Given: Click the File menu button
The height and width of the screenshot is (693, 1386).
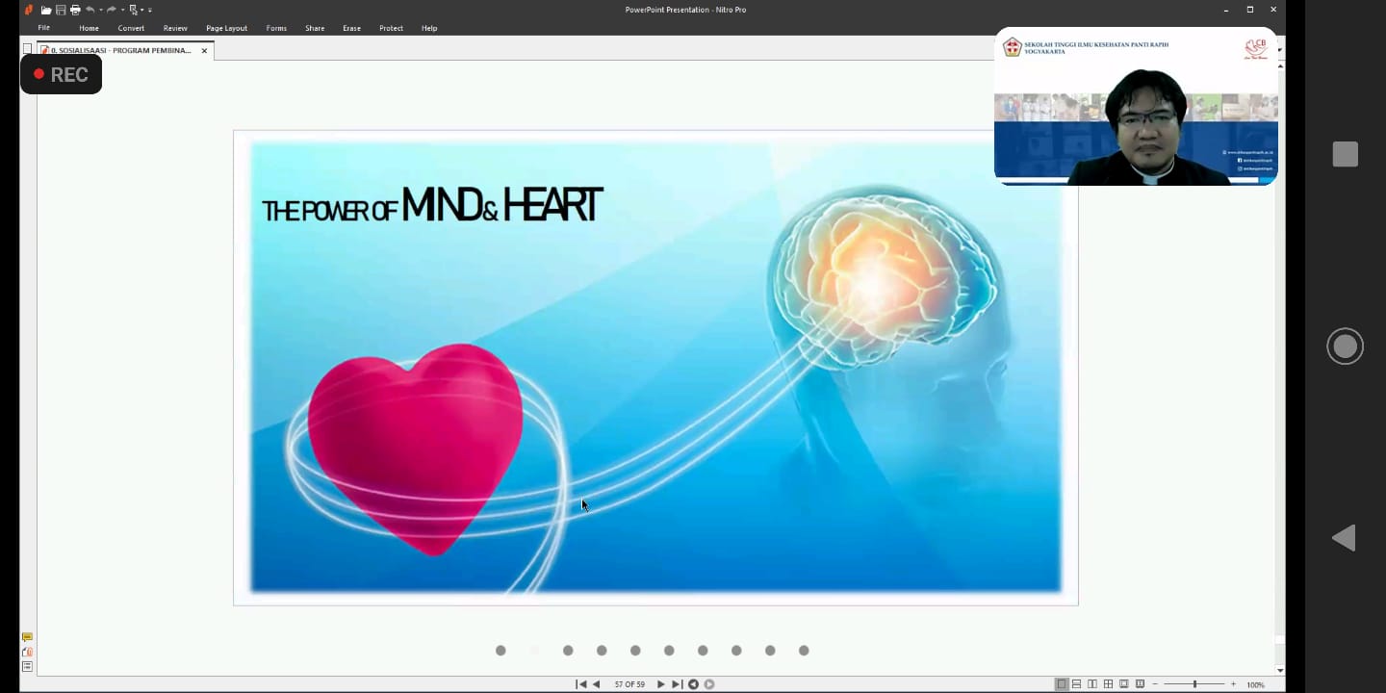Looking at the screenshot, I should tap(44, 28).
